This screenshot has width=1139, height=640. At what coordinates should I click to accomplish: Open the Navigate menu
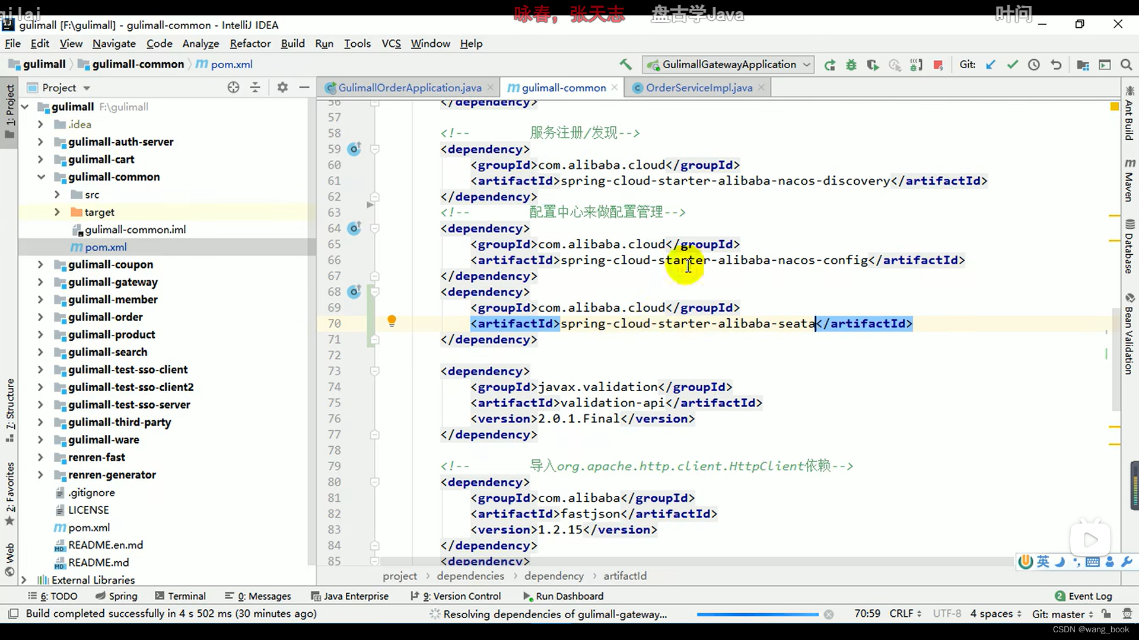pyautogui.click(x=114, y=43)
